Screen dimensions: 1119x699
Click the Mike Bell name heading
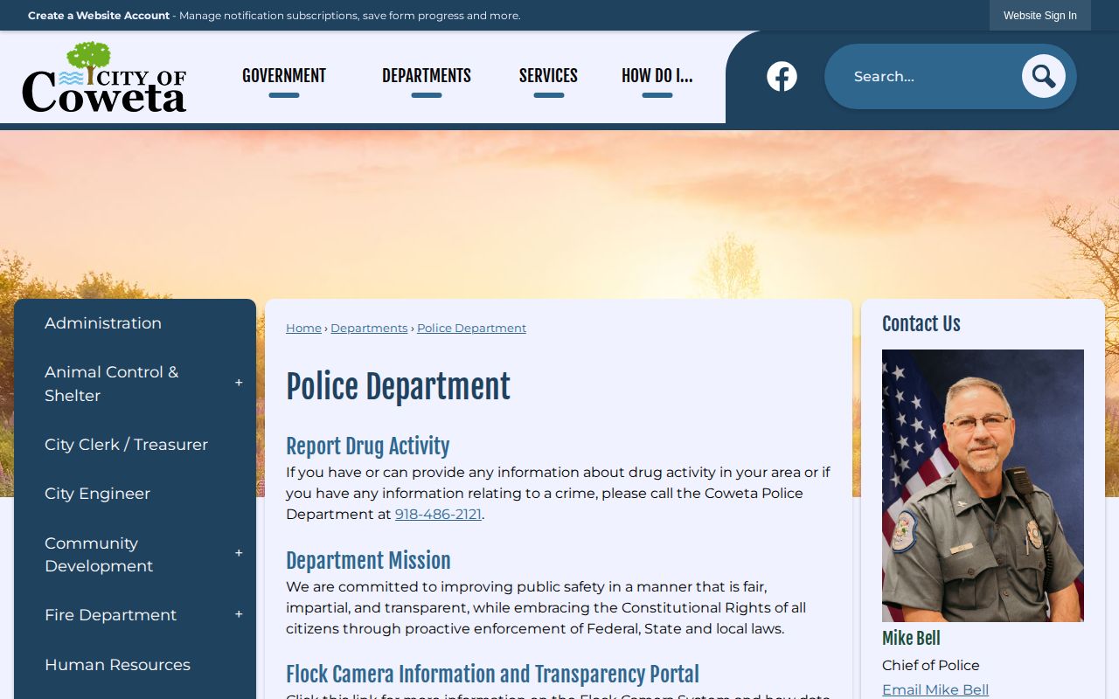(x=911, y=639)
